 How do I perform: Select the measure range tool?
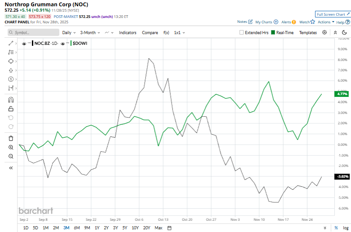click(x=11, y=88)
